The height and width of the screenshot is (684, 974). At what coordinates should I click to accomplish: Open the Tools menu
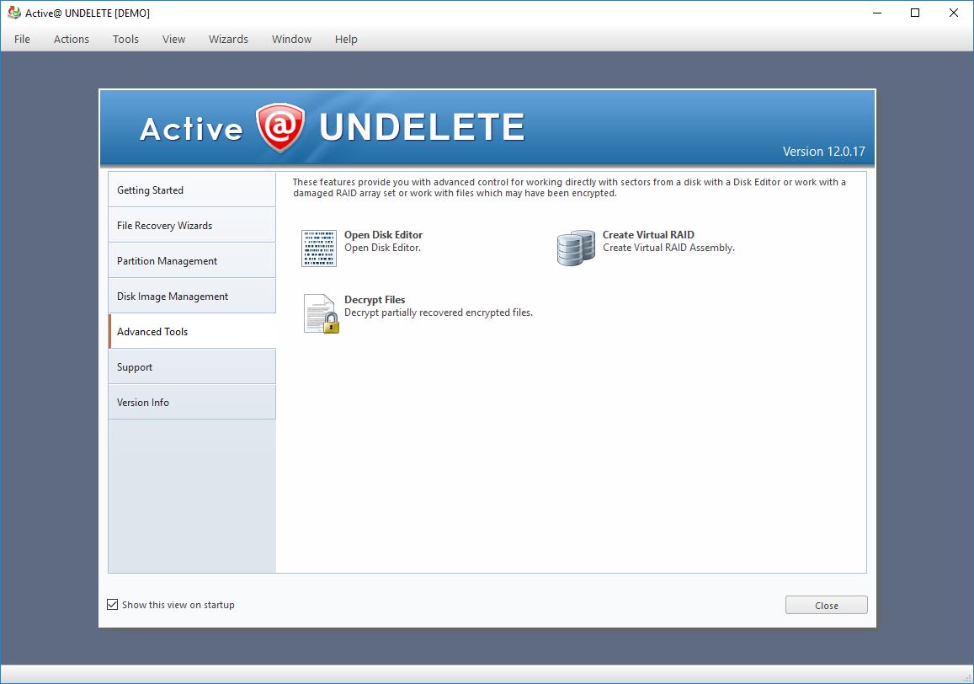coord(125,39)
